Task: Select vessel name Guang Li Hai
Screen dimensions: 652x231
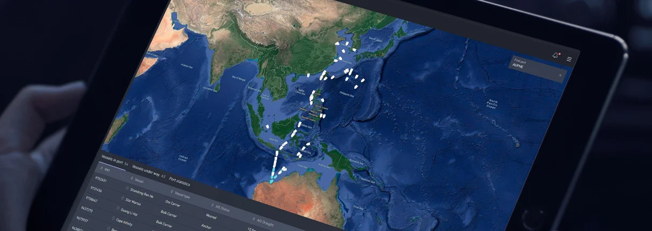Action: [x=129, y=212]
